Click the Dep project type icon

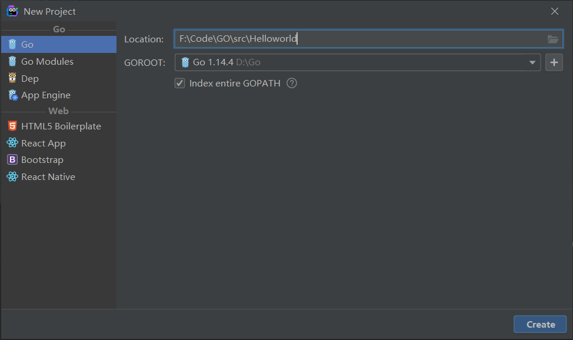(x=12, y=78)
